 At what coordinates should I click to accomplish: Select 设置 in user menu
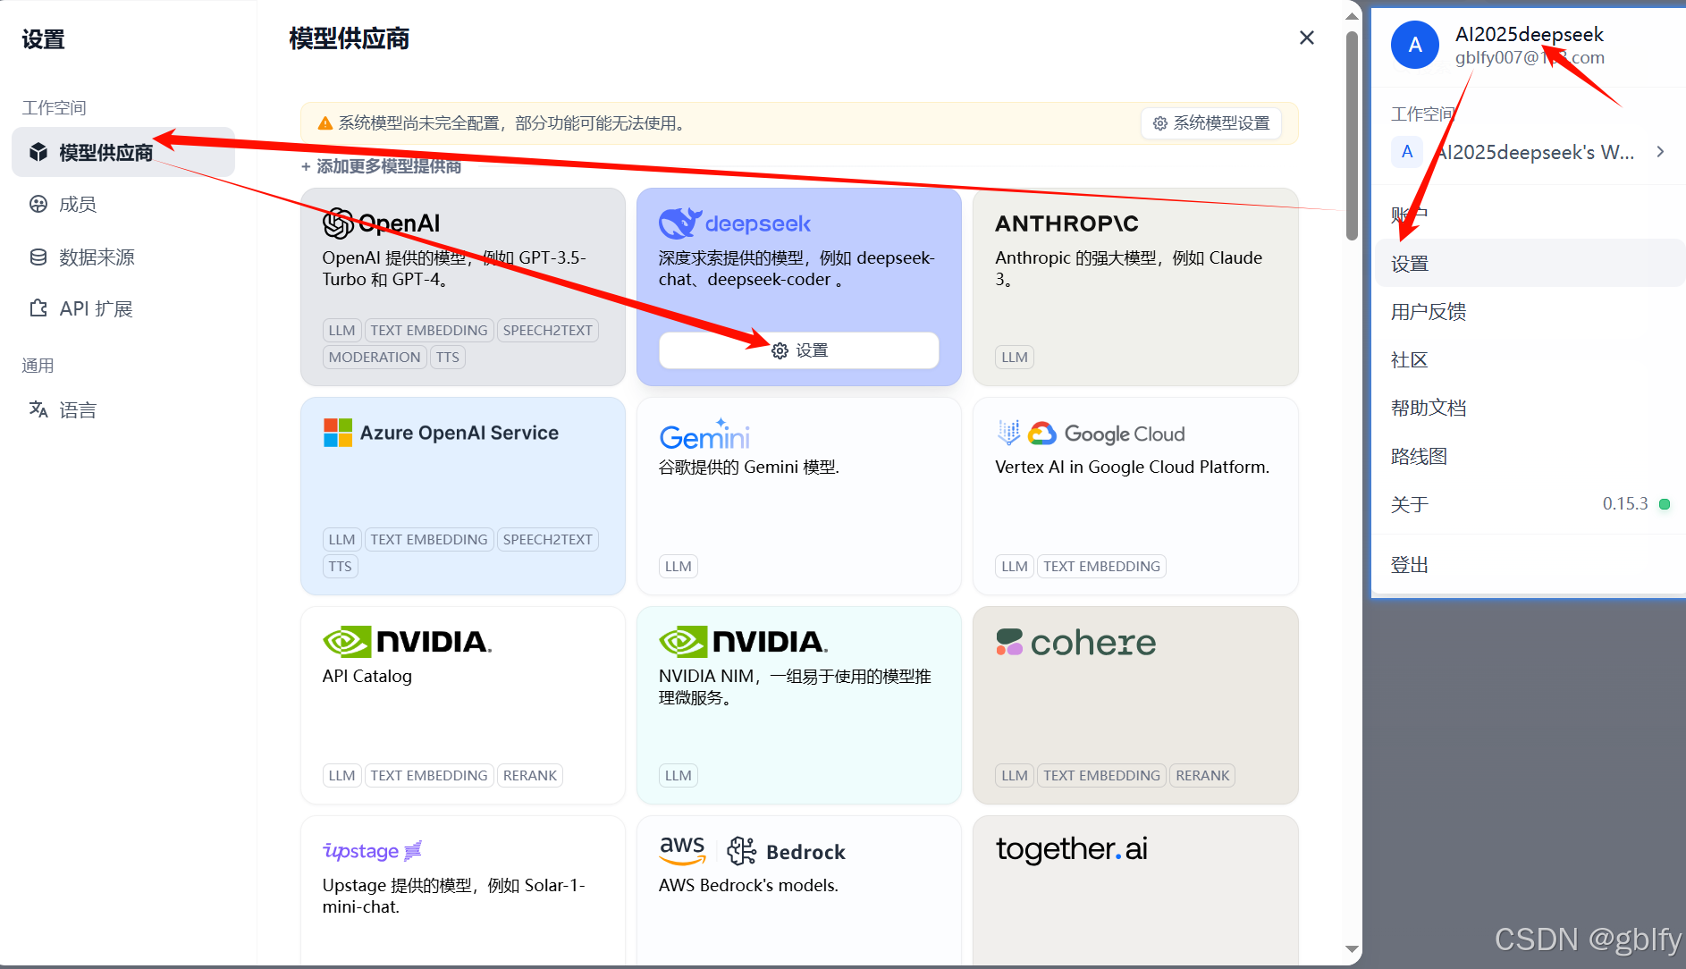pyautogui.click(x=1530, y=264)
